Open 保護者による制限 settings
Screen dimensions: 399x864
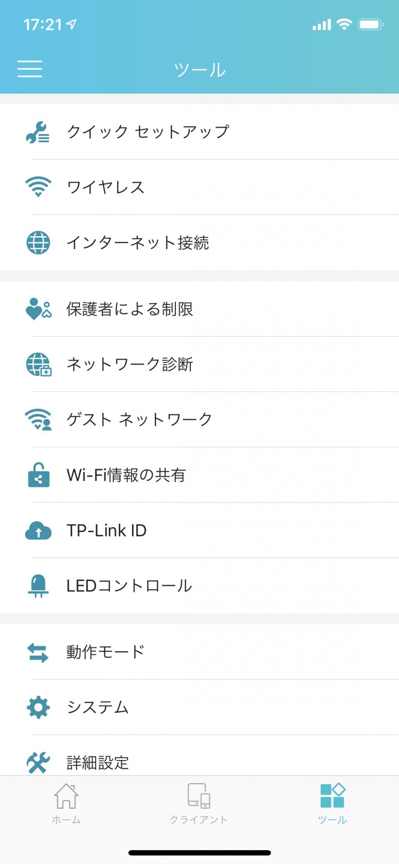tap(199, 309)
